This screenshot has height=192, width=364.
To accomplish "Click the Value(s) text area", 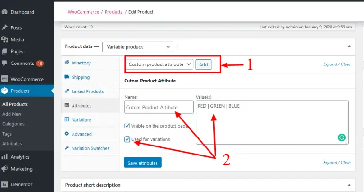I will (272, 122).
